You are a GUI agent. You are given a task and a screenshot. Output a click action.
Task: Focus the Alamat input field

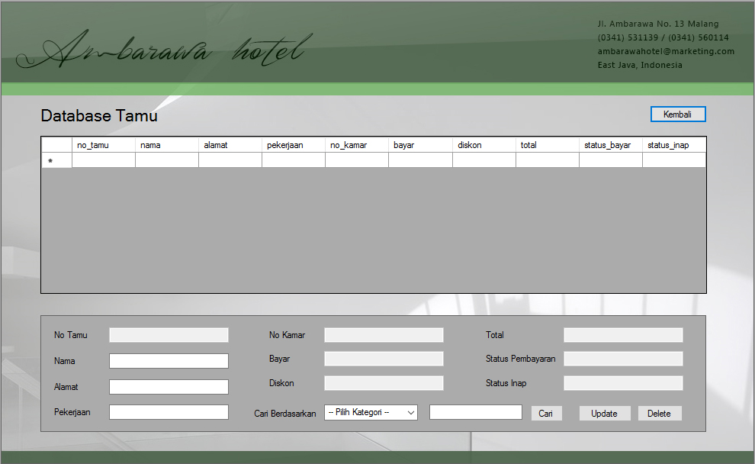(x=169, y=387)
